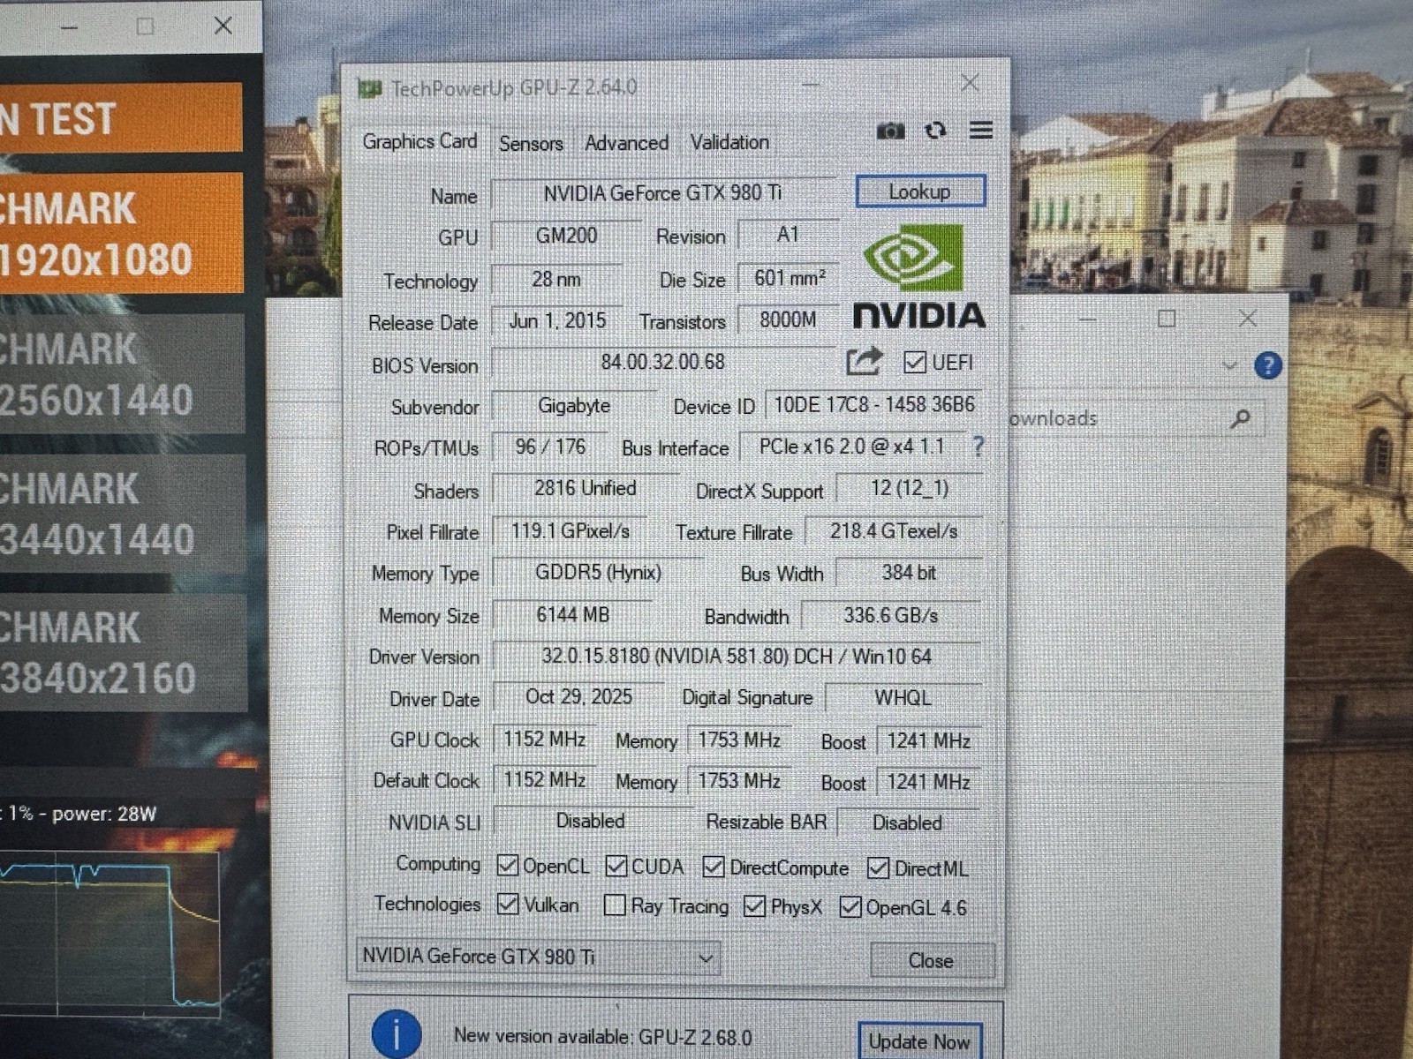
Task: Click the Shaders value 2816 Unified
Action: [585, 488]
